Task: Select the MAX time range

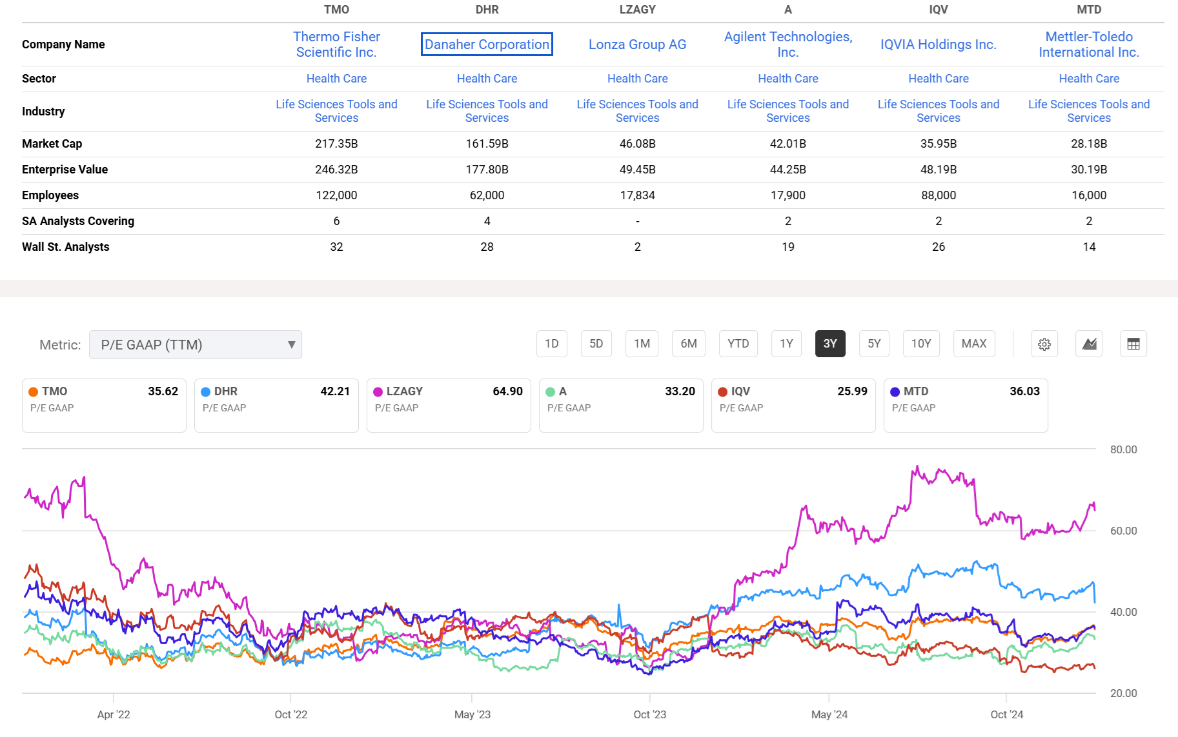Action: [x=974, y=344]
